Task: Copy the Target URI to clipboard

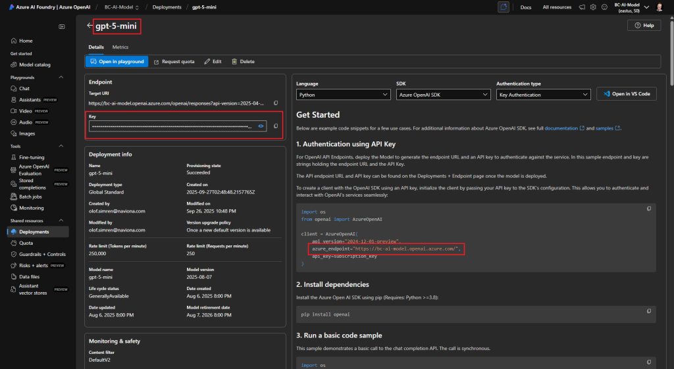Action: pos(276,103)
